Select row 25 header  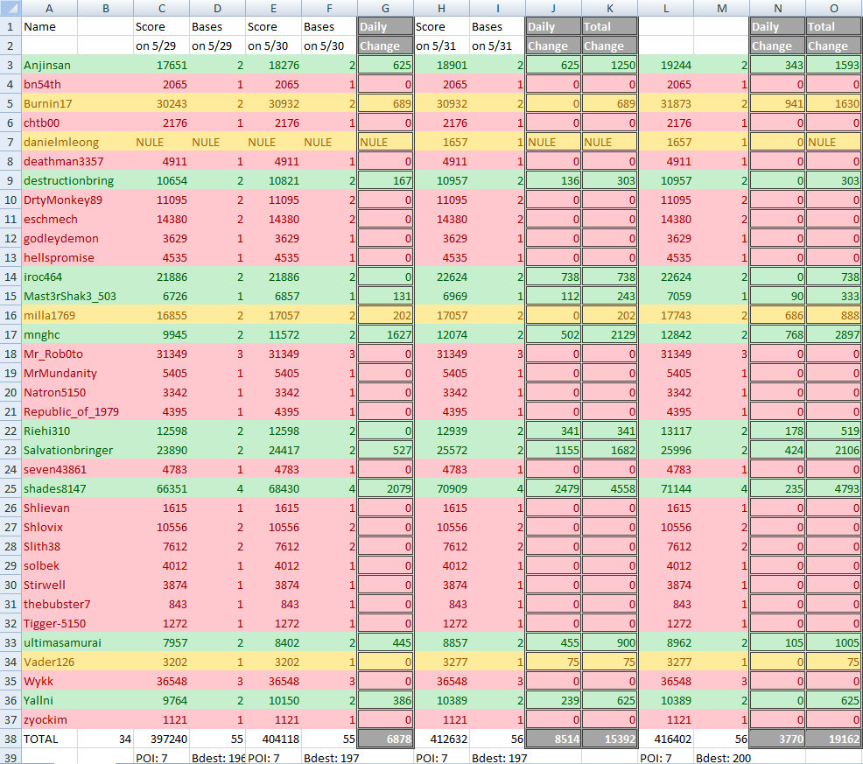point(11,489)
